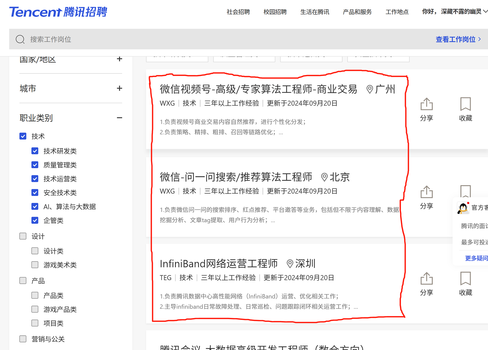
Task: Bookmark the 微信-问一问 search job
Action: click(466, 191)
